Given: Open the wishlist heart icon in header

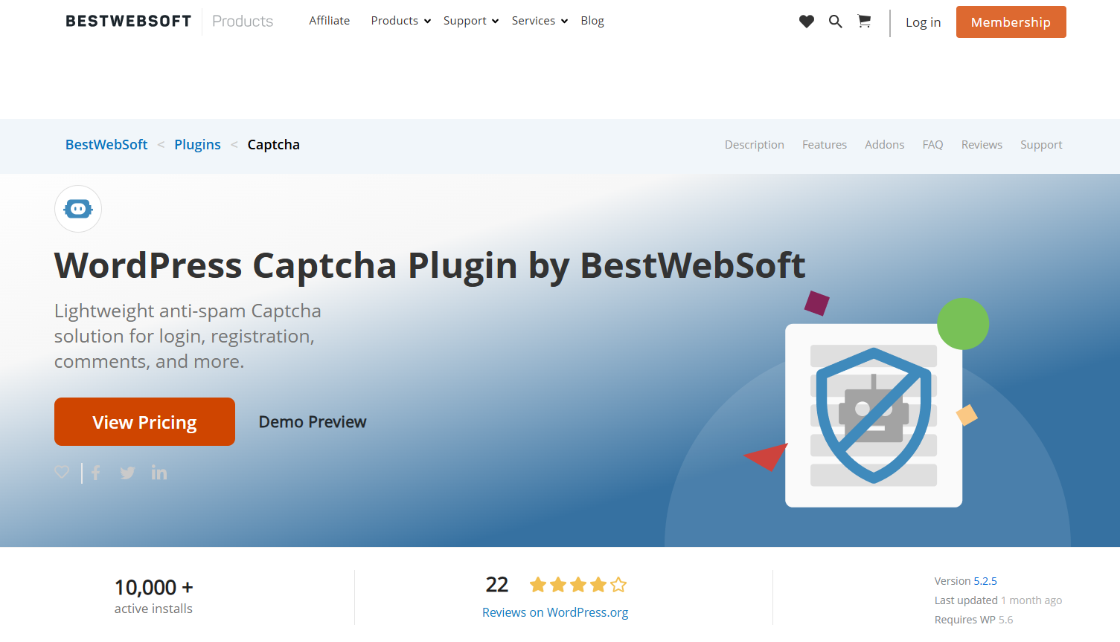Looking at the screenshot, I should pyautogui.click(x=807, y=22).
